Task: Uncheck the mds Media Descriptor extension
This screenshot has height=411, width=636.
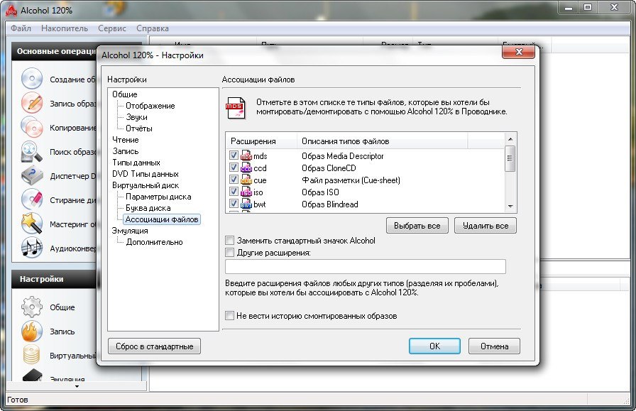Action: click(x=234, y=155)
